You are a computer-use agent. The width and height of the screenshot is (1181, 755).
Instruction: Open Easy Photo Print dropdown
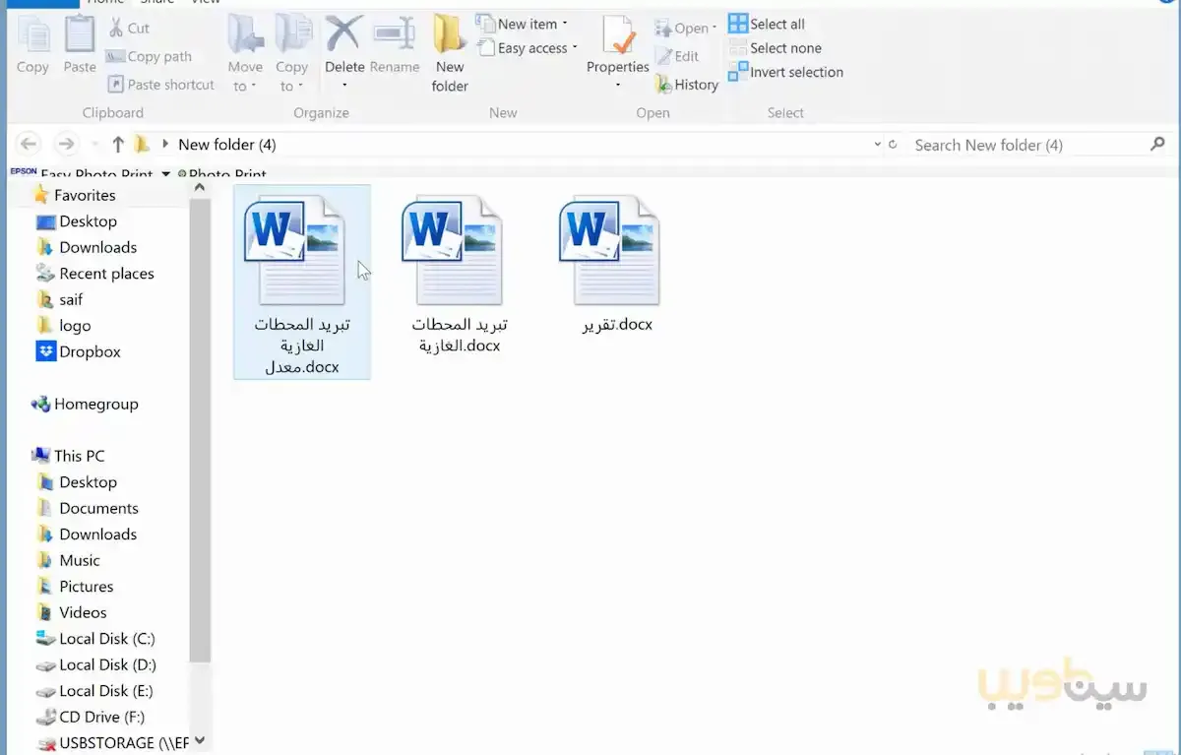pos(166,174)
